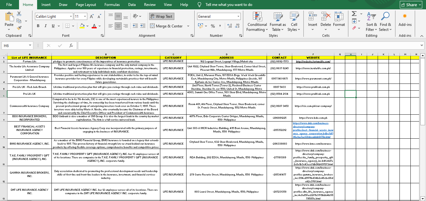Collapse the ribbon with the chevron

pos(422,36)
